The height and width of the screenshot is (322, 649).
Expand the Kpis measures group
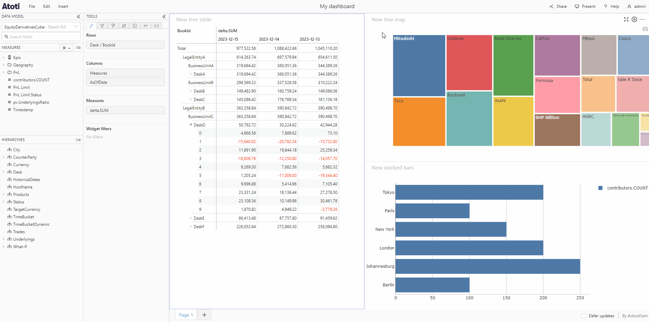click(x=4, y=58)
